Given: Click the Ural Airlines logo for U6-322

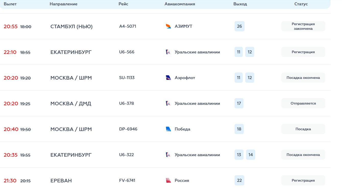Looking at the screenshot, I should 168,155.
